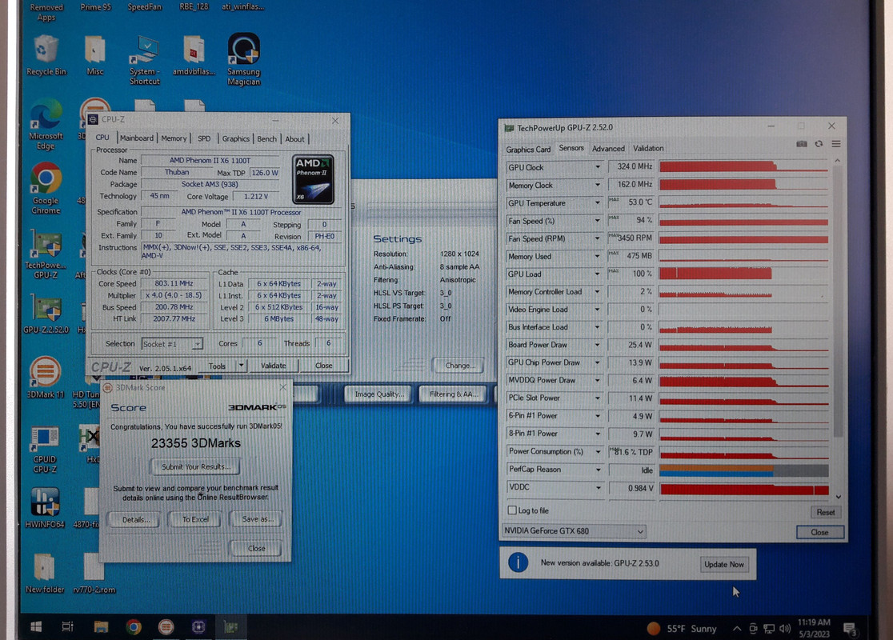The width and height of the screenshot is (893, 640).
Task: Click the taskbar clock showing 11:19 AM
Action: point(814,628)
